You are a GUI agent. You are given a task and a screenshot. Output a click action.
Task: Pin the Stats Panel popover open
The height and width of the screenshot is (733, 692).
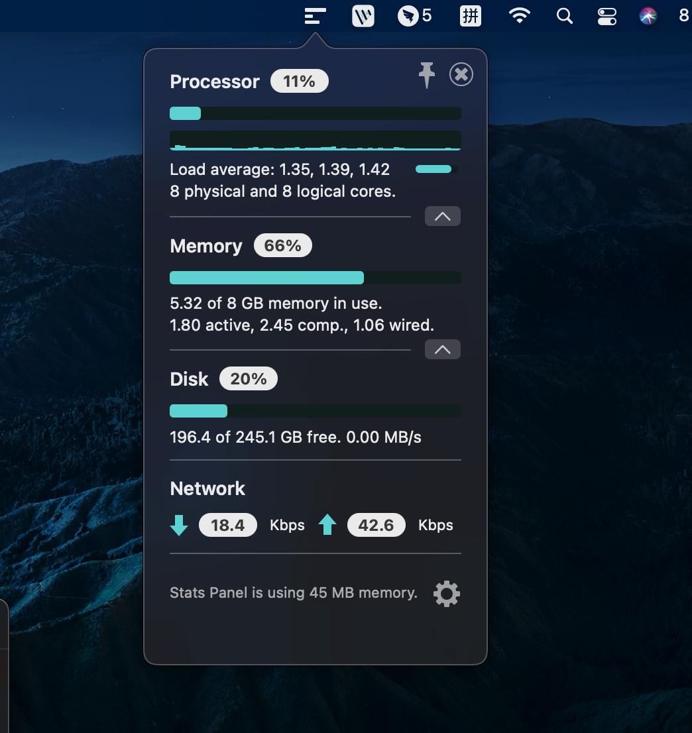[427, 74]
